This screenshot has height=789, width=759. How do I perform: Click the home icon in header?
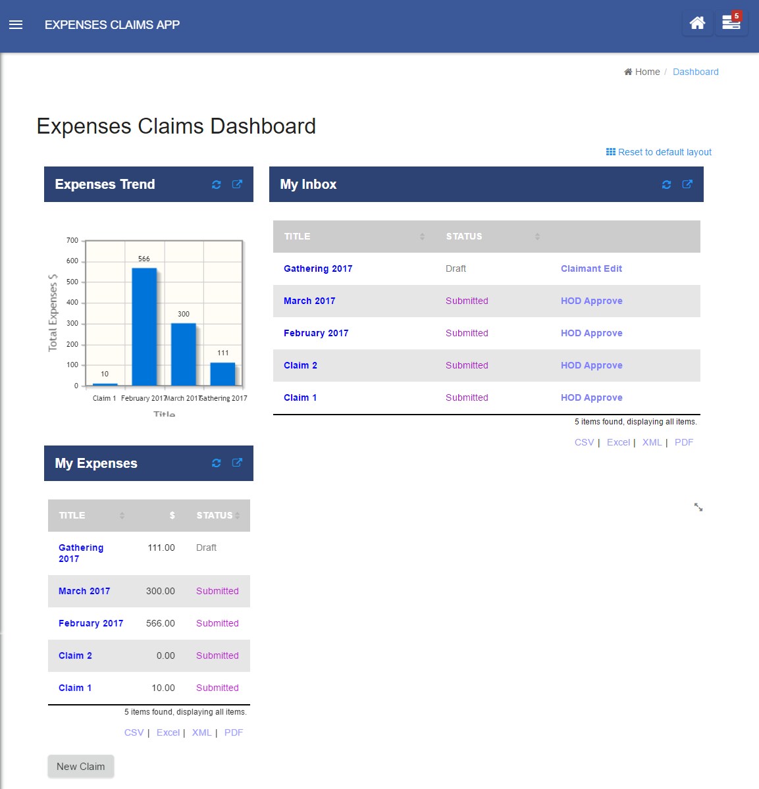pos(697,23)
